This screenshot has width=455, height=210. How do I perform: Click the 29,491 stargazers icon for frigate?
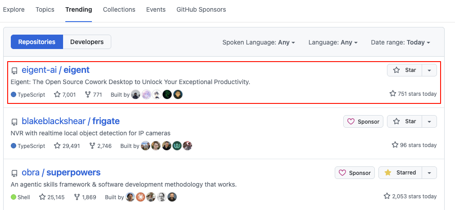tap(57, 146)
